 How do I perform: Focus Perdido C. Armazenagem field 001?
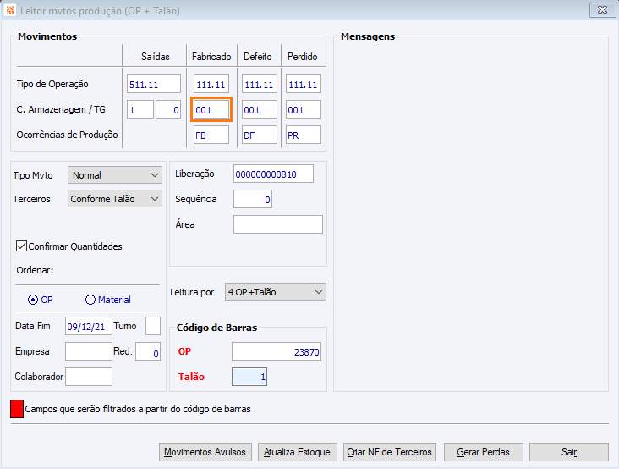point(304,109)
